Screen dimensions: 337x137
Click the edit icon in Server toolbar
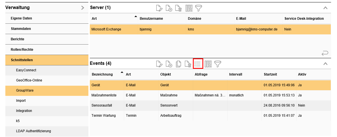(x=159, y=8)
